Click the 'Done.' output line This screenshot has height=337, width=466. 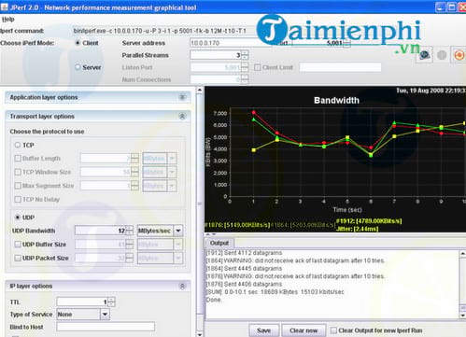tap(214, 300)
